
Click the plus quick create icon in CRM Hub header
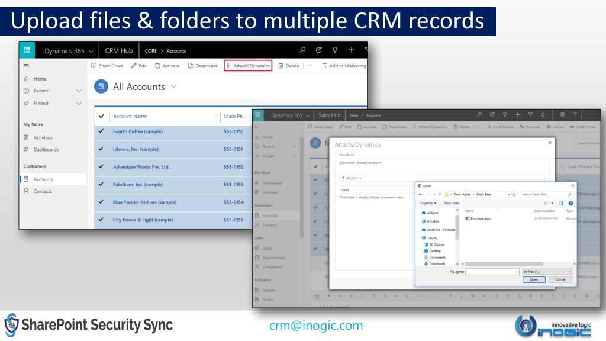click(352, 50)
